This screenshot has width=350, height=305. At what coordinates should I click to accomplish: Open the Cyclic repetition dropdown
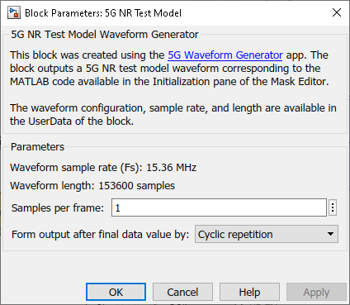click(x=267, y=234)
